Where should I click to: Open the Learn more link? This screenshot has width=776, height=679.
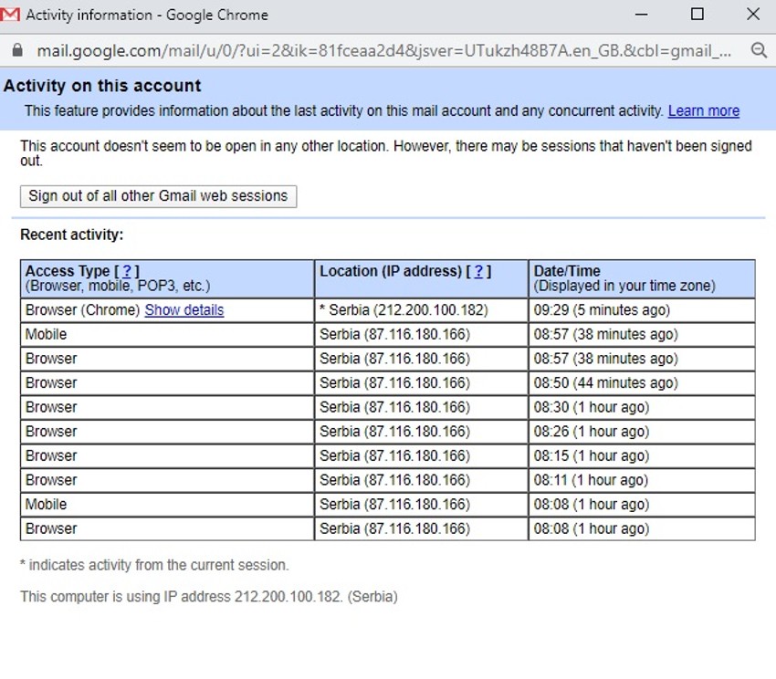[x=703, y=110]
